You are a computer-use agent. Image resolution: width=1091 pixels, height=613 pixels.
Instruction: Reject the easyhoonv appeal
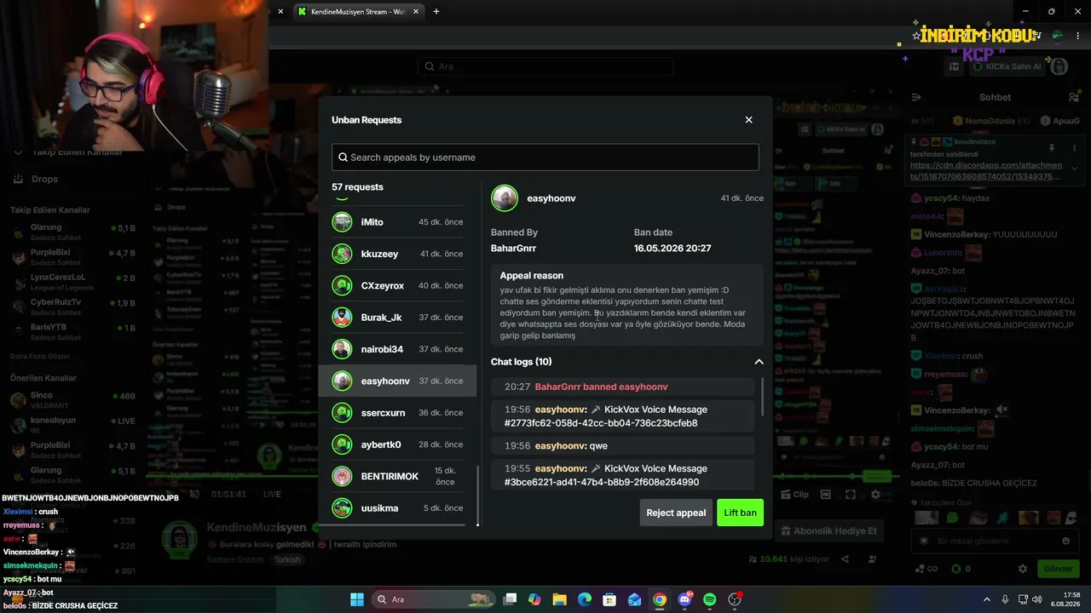point(676,513)
